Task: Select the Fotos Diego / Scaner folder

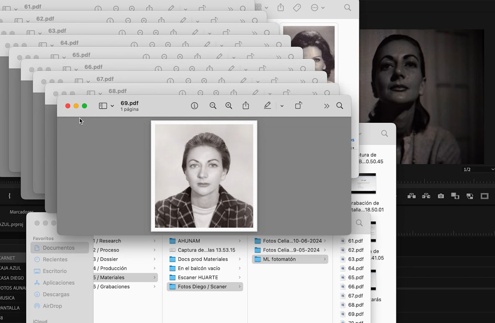Action: tap(202, 286)
